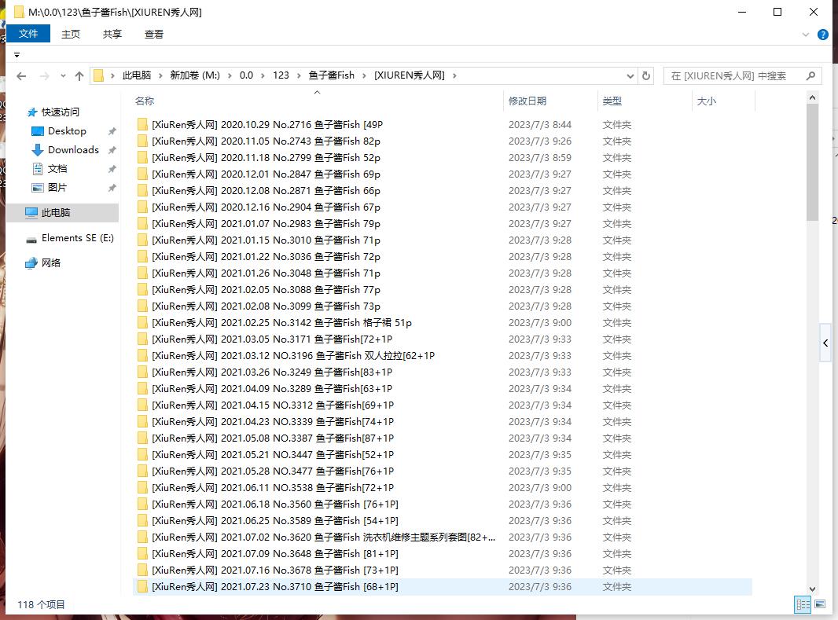Image resolution: width=838 pixels, height=620 pixels.
Task: Select Elements SE (E:) drive
Action: [78, 237]
